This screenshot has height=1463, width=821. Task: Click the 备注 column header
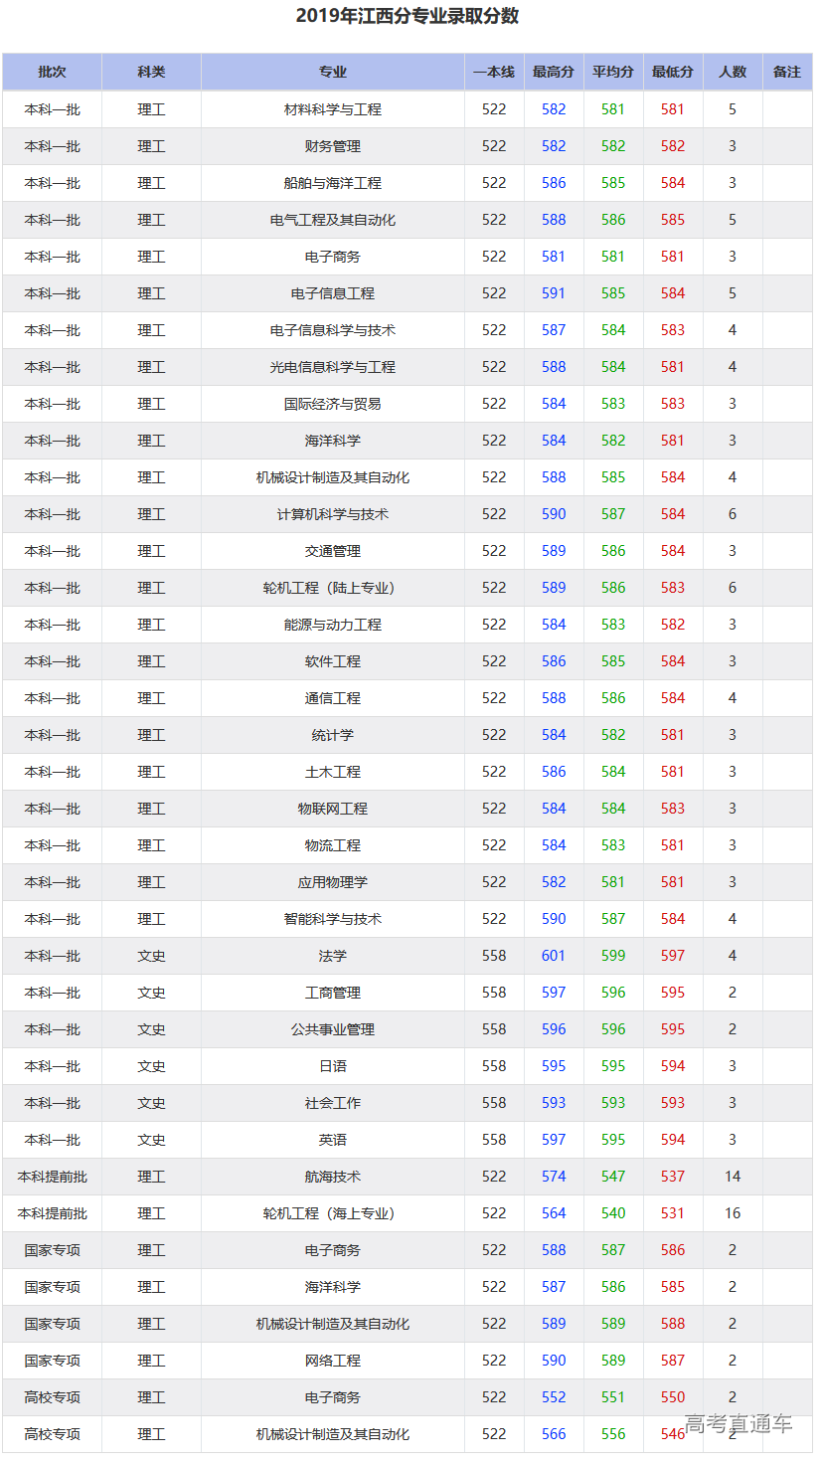pos(787,72)
